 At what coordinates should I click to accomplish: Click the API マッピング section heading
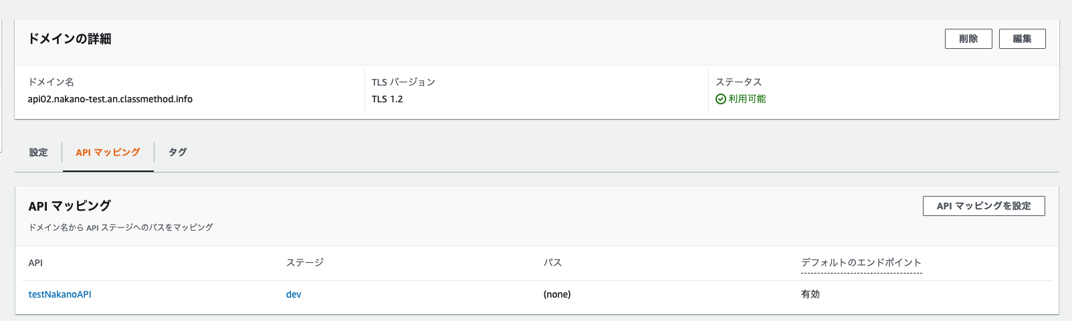(70, 206)
